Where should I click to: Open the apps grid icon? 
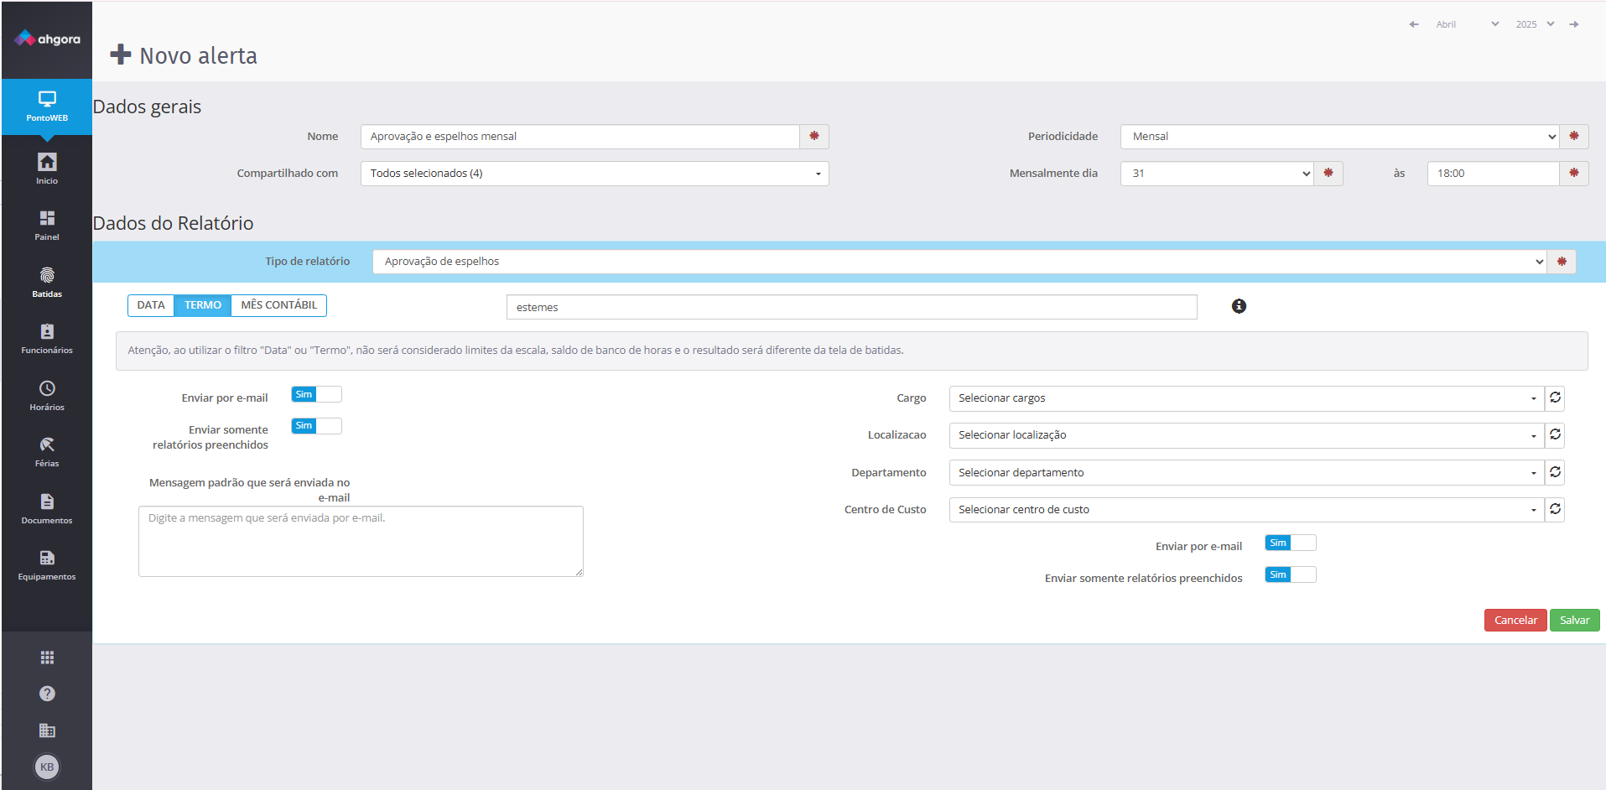pos(47,657)
